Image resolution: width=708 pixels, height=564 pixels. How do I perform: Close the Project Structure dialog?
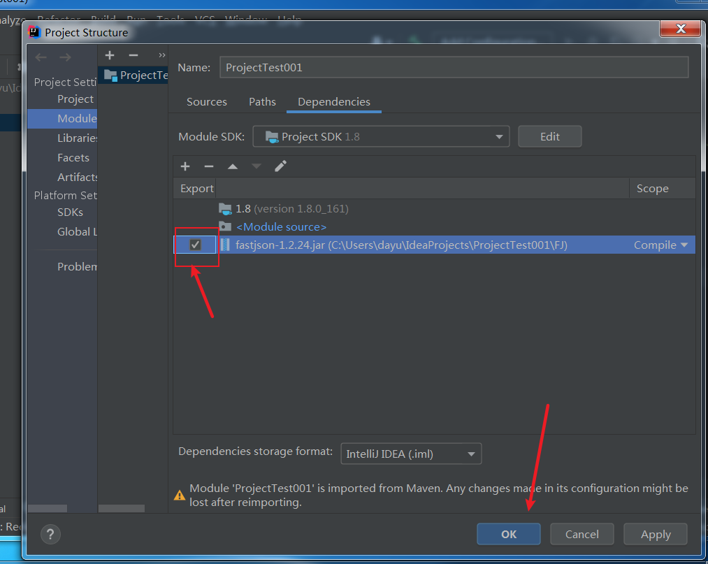pyautogui.click(x=681, y=29)
